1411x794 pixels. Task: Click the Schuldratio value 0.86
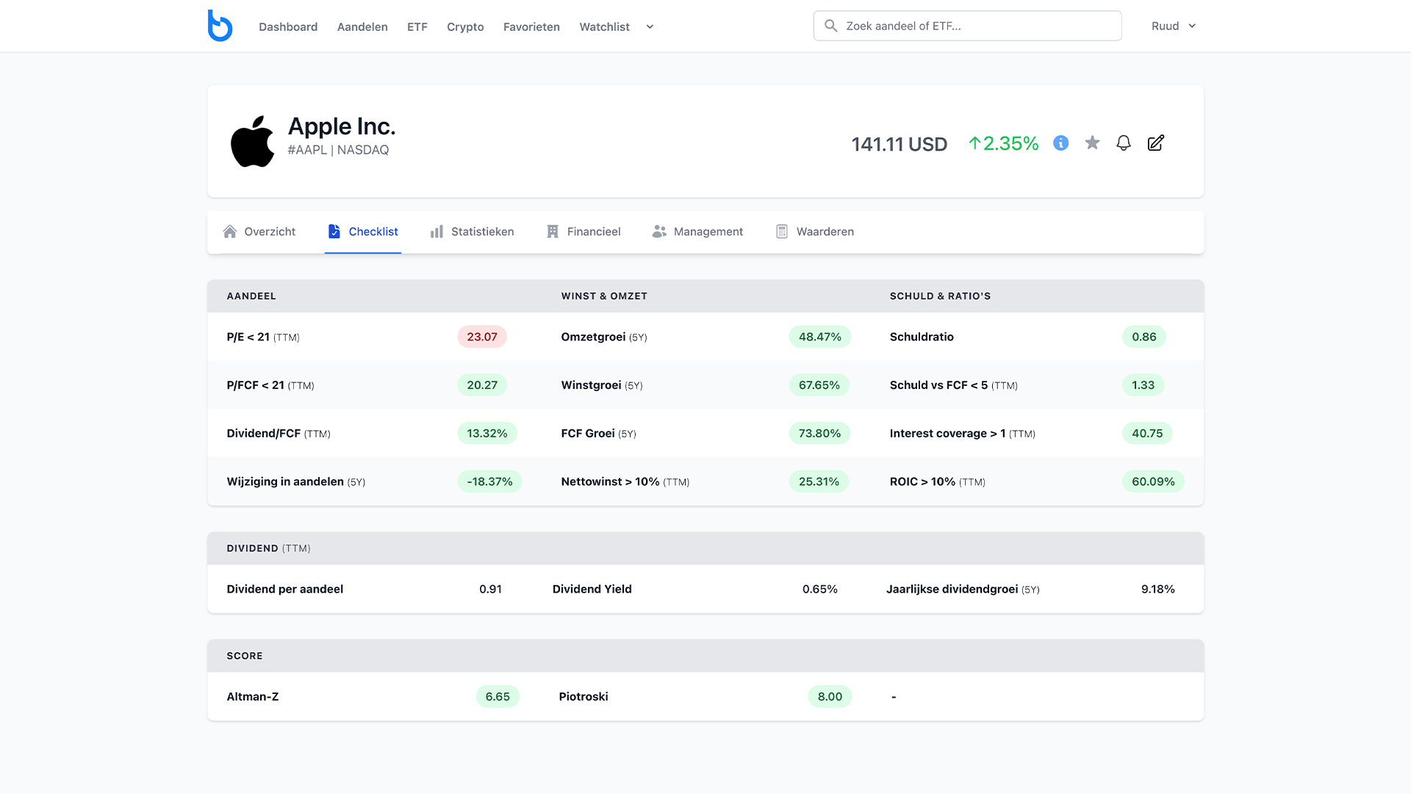1144,337
